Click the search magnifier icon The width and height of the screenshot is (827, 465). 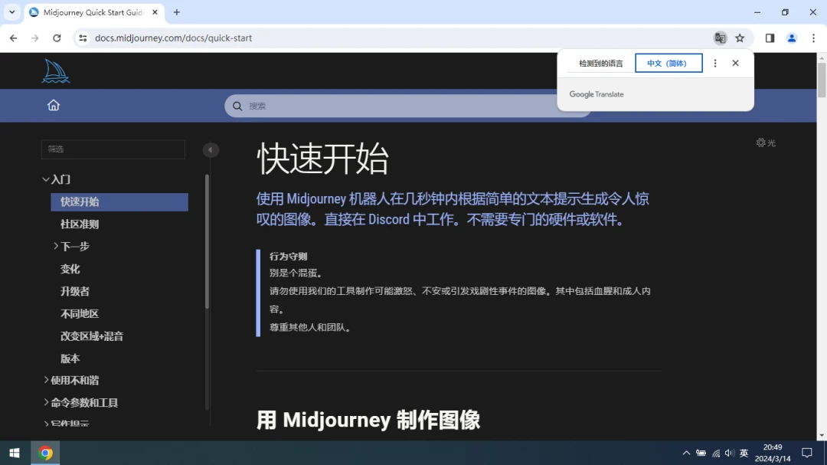[237, 106]
